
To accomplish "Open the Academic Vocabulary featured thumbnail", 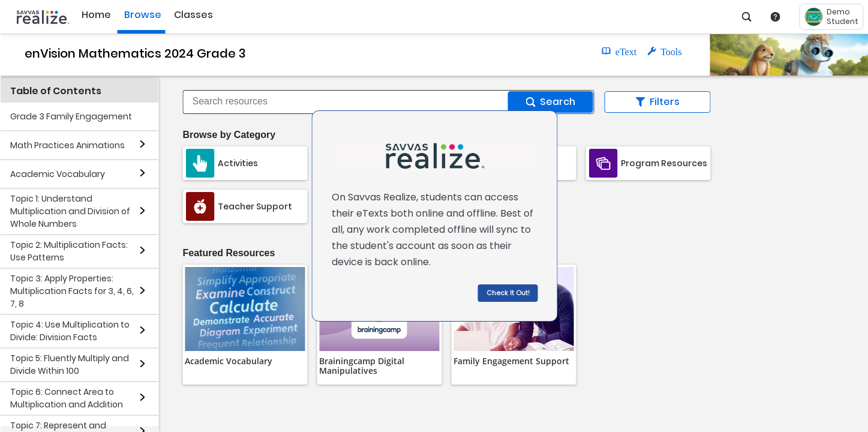I will 245,309.
